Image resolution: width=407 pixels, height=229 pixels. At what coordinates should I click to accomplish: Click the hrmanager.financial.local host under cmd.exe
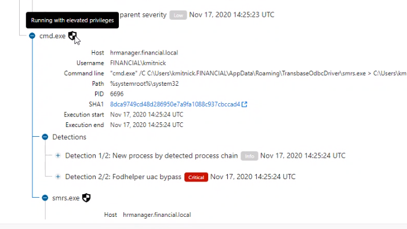144,53
